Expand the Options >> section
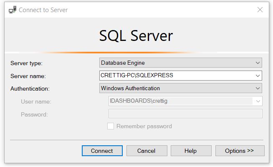 (240, 151)
